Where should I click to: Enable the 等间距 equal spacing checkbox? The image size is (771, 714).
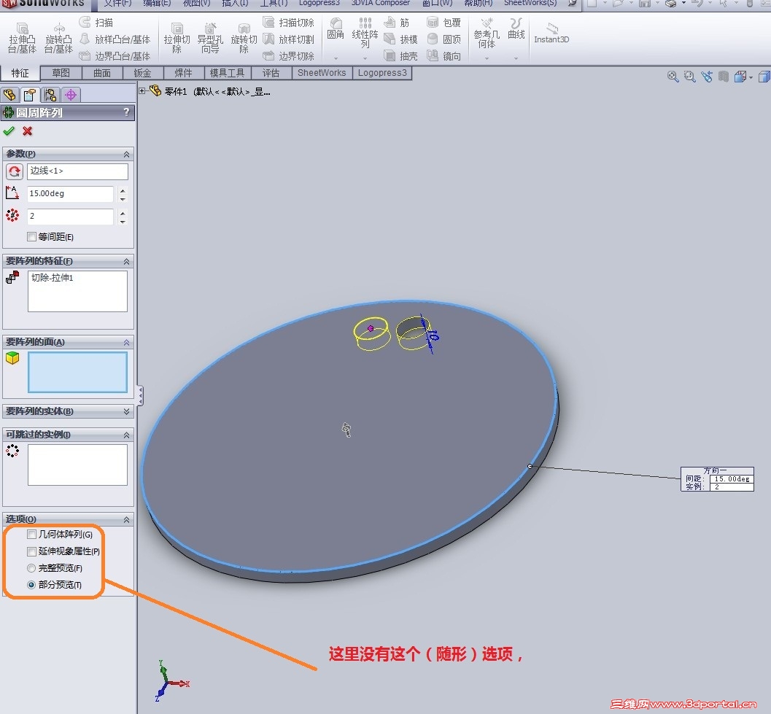pos(32,237)
